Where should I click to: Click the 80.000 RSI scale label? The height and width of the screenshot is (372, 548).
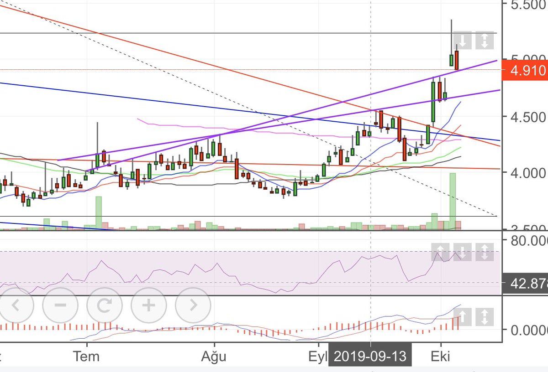530,240
